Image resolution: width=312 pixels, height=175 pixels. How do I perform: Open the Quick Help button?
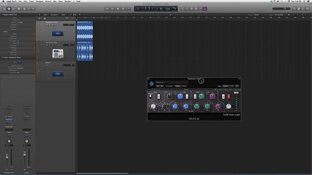[19, 9]
